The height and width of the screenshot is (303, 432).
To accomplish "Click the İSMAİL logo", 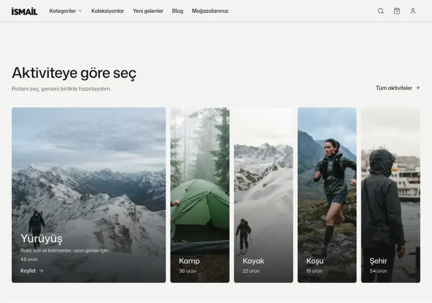I will [x=24, y=11].
